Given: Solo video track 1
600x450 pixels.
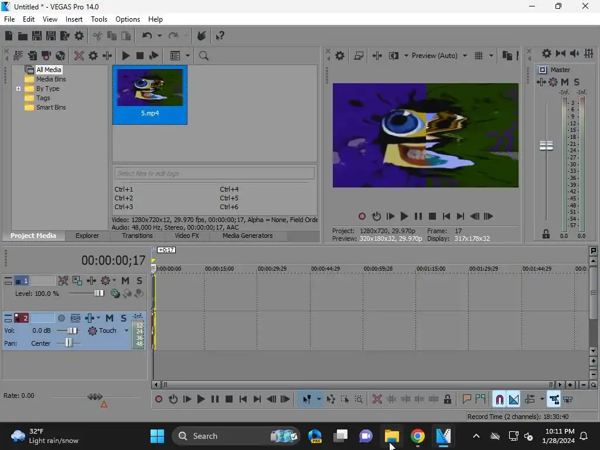Looking at the screenshot, I should (x=139, y=281).
